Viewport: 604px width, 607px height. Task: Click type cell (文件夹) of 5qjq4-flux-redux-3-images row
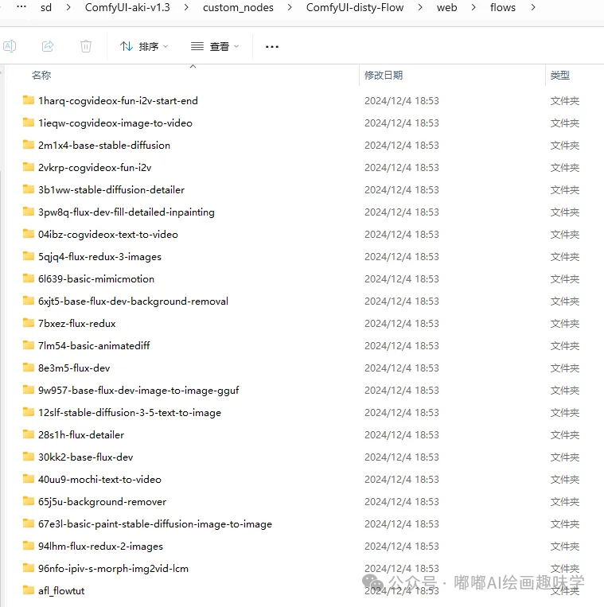coord(565,257)
